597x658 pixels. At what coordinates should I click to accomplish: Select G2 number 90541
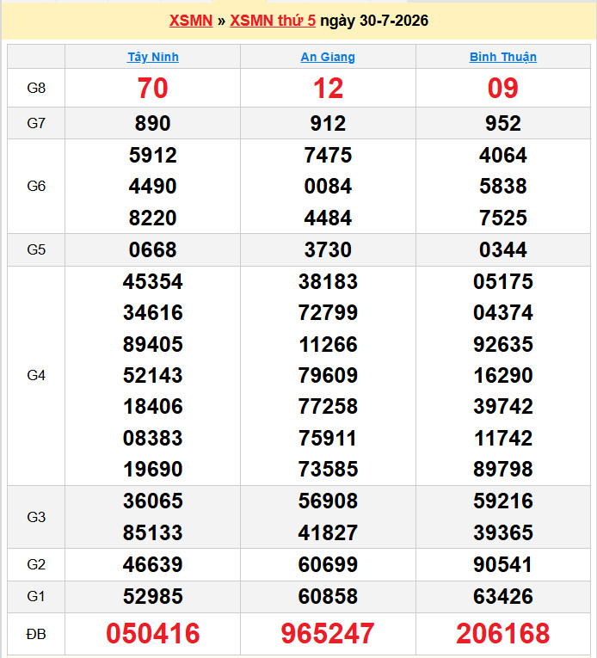(503, 564)
